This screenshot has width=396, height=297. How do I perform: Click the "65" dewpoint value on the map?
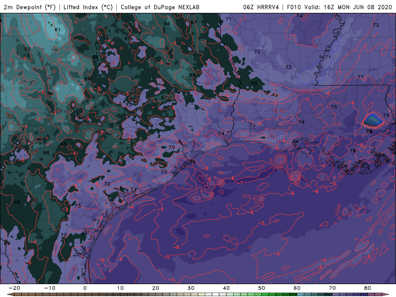click(x=27, y=49)
